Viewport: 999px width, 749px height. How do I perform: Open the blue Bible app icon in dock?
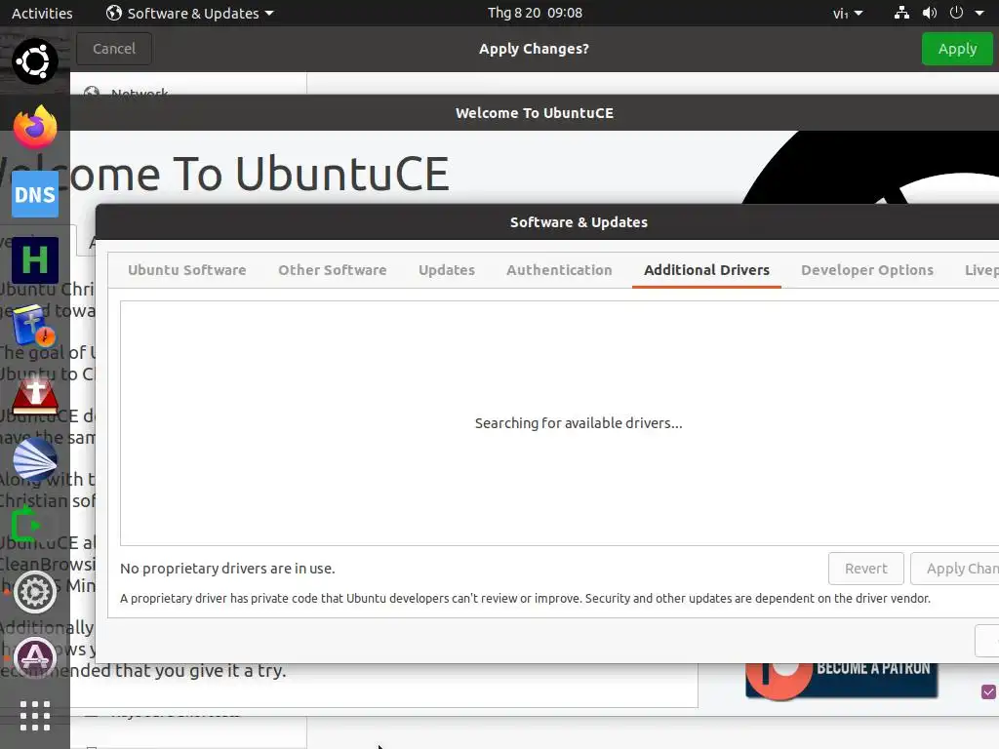(x=35, y=326)
